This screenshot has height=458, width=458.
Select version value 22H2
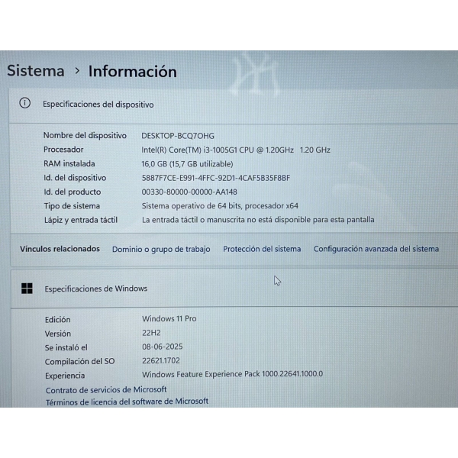click(x=151, y=333)
